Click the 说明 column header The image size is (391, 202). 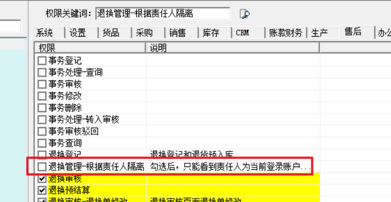232,48
